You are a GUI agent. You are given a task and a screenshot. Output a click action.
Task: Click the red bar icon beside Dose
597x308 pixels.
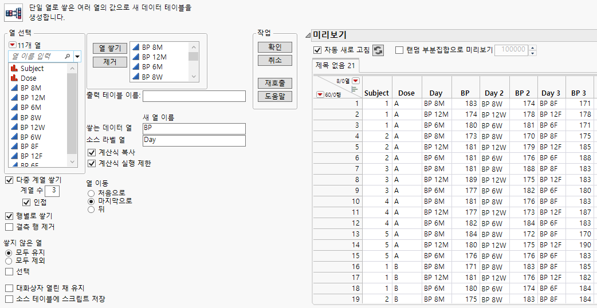(x=14, y=78)
